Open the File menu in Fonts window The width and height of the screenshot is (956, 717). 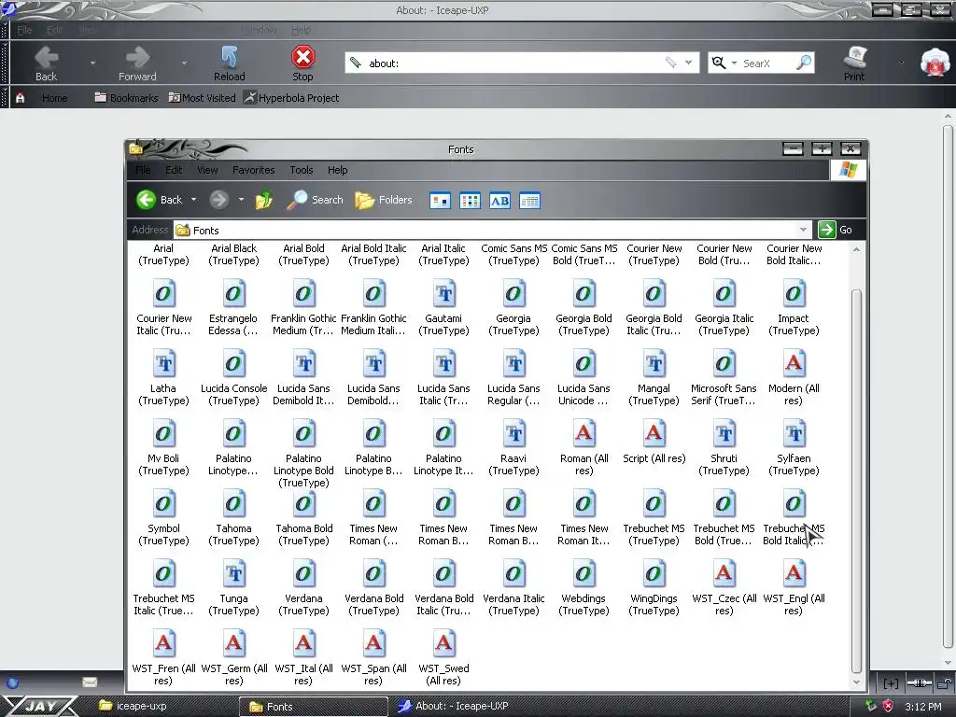(143, 170)
